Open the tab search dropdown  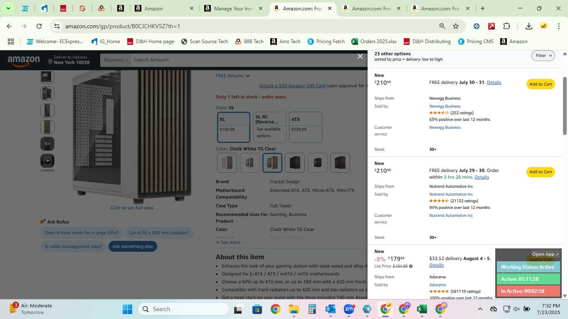(8, 8)
